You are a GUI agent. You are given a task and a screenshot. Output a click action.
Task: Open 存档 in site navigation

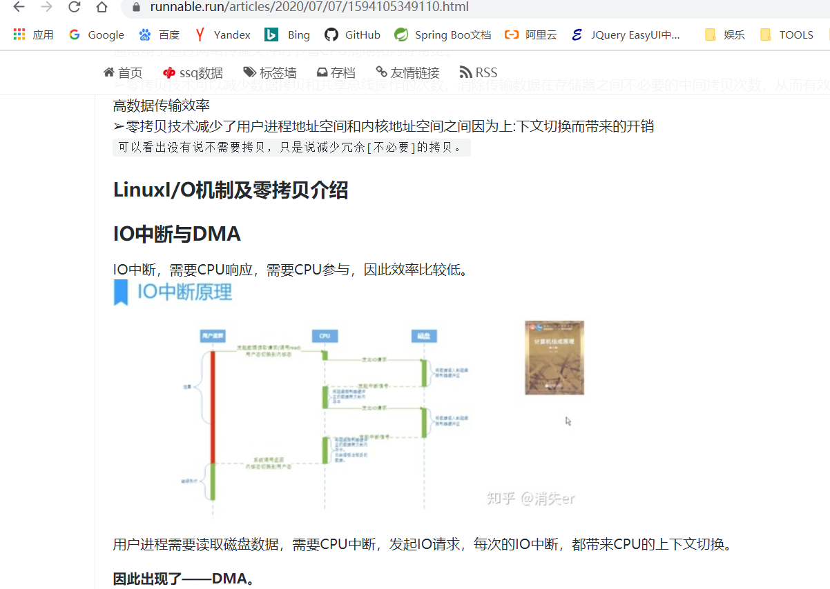336,72
